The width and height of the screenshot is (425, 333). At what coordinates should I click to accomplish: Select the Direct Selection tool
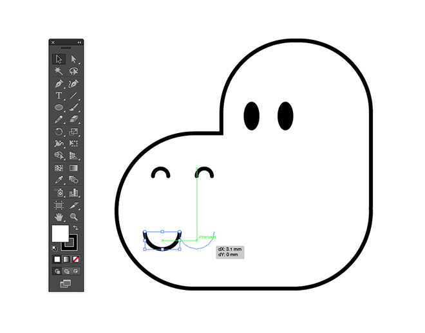click(73, 59)
